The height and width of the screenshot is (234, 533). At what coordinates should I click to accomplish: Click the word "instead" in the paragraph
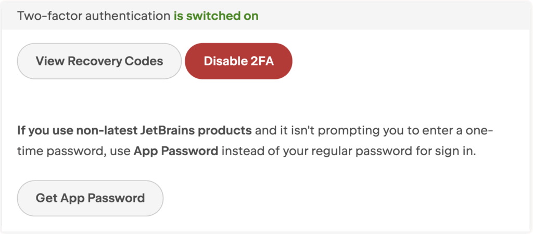click(242, 151)
